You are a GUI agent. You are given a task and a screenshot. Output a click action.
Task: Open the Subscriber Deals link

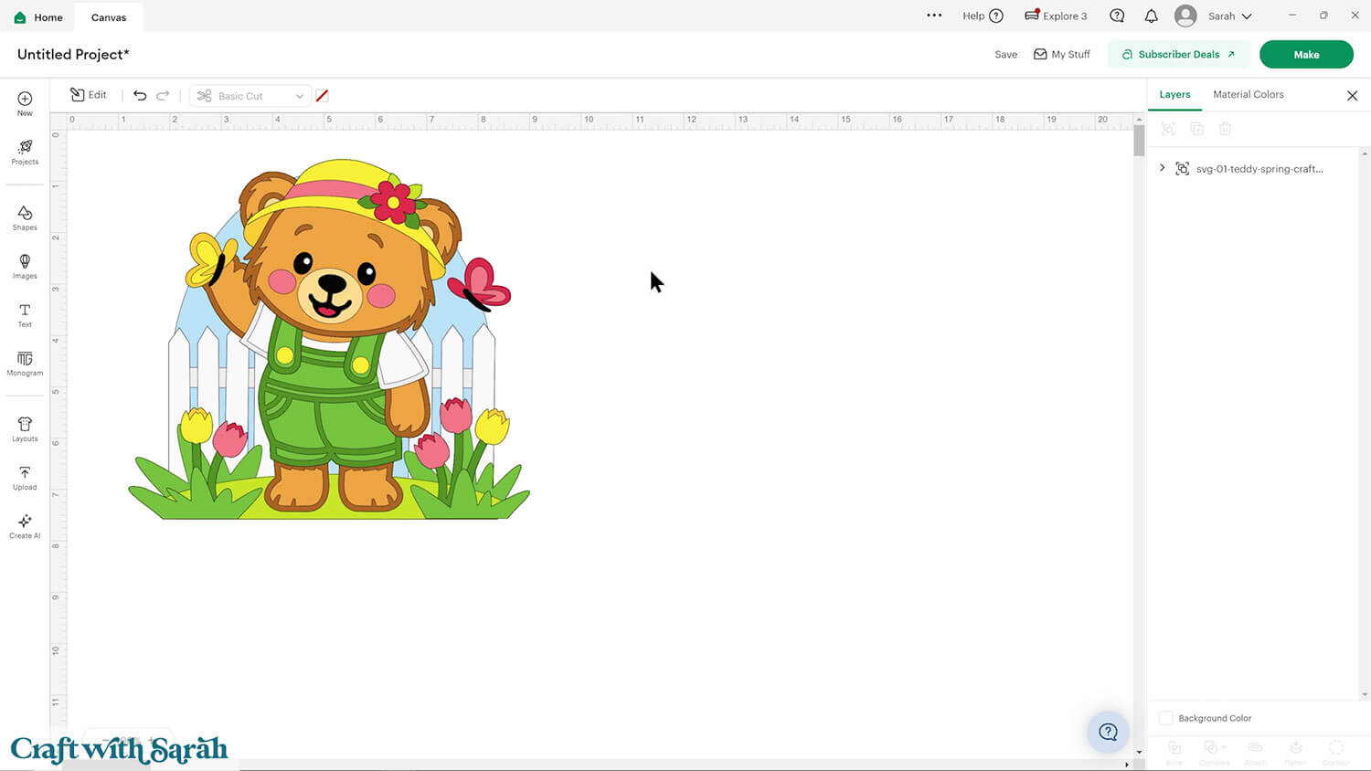pos(1178,54)
